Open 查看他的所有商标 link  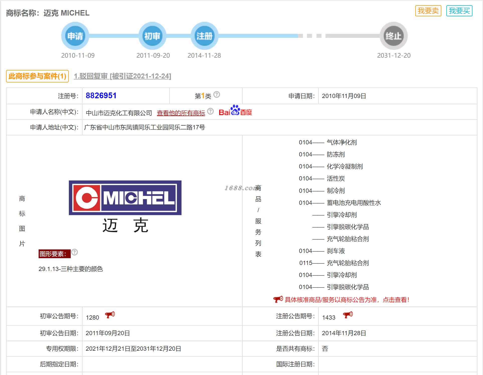click(181, 113)
